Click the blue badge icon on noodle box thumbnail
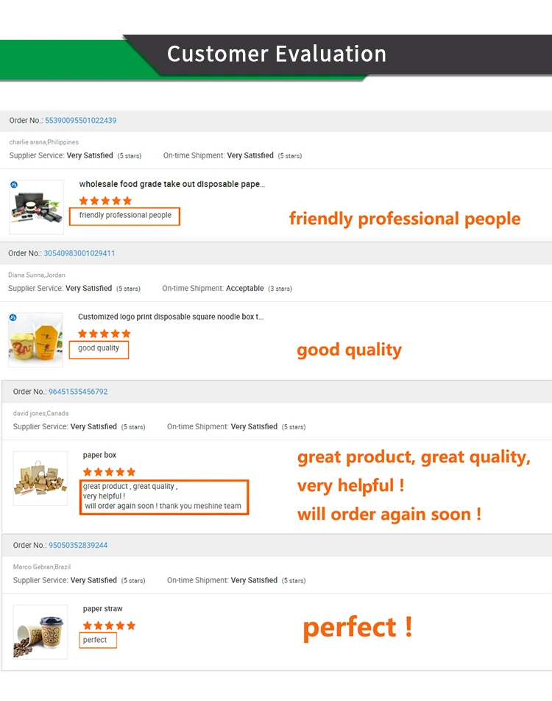This screenshot has width=552, height=701. pos(13,317)
